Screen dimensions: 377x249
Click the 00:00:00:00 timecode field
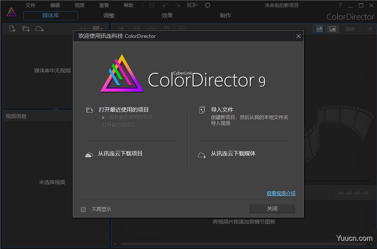coord(354,193)
